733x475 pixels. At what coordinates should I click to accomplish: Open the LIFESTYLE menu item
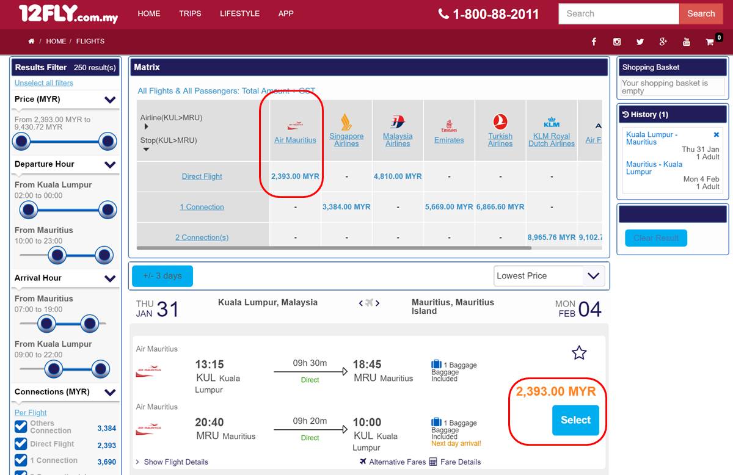click(x=239, y=13)
